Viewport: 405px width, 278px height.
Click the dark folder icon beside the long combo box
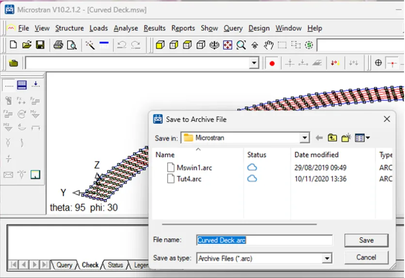pos(14,63)
